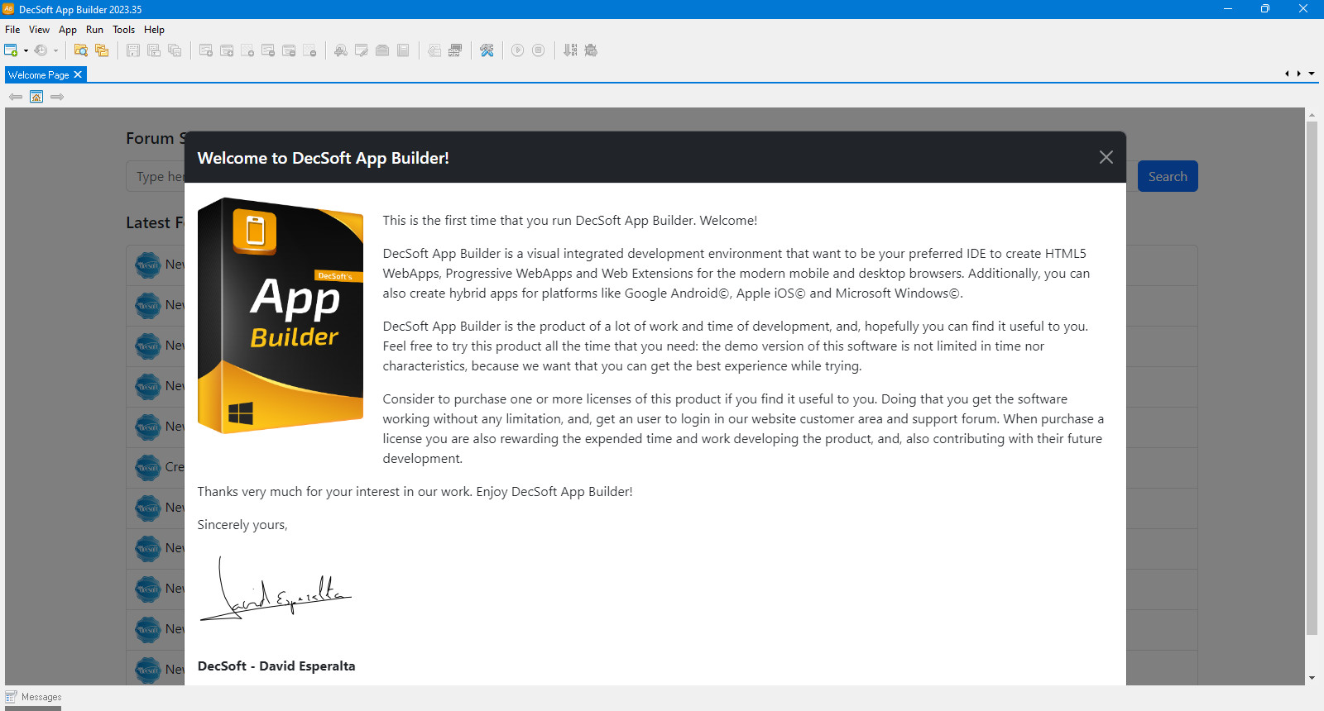Open the File menu

(x=12, y=30)
